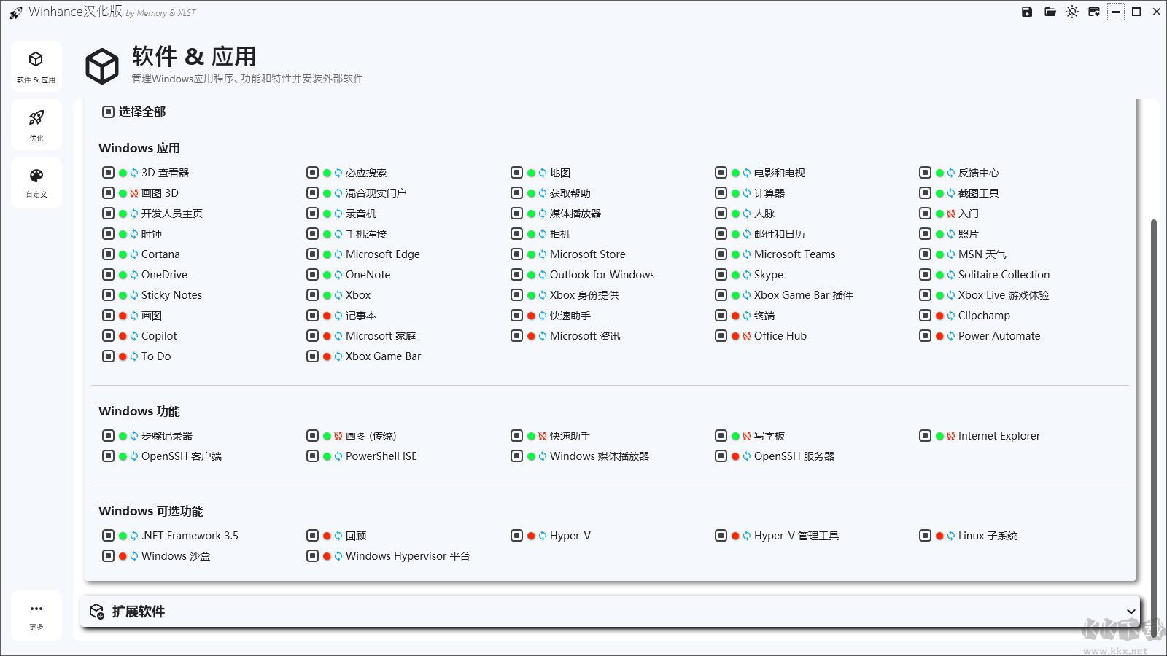
Task: Open the 软件 & 应用 sidebar page
Action: [36, 66]
